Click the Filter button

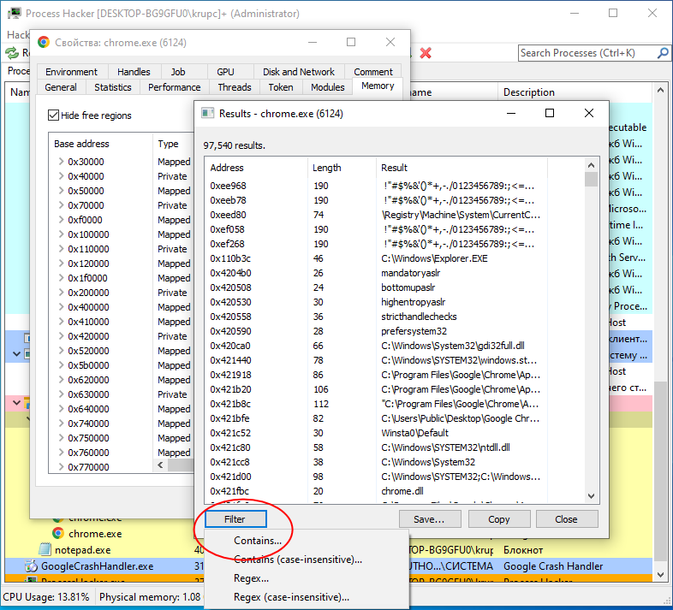point(235,519)
